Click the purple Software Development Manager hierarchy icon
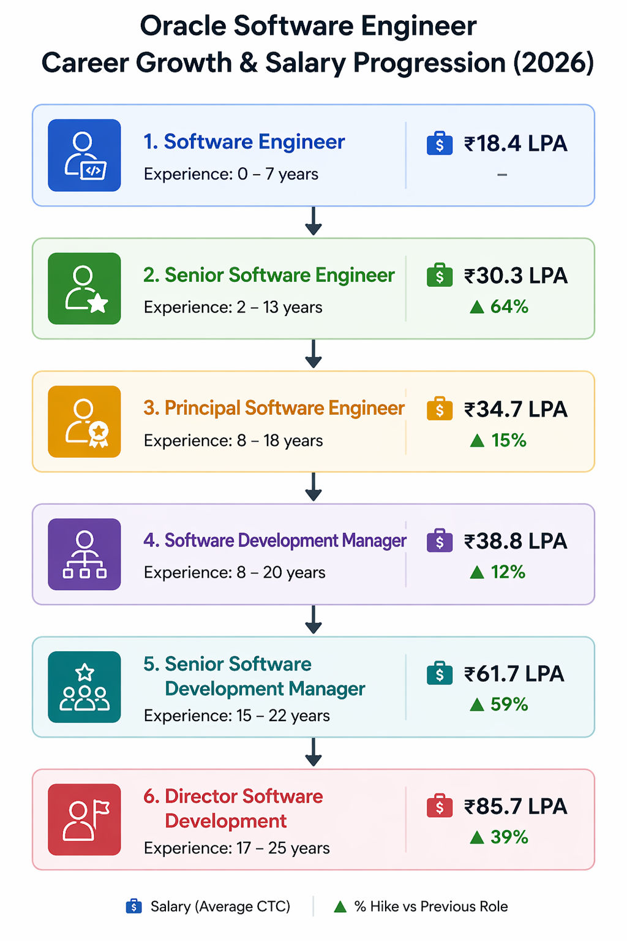 [x=84, y=554]
